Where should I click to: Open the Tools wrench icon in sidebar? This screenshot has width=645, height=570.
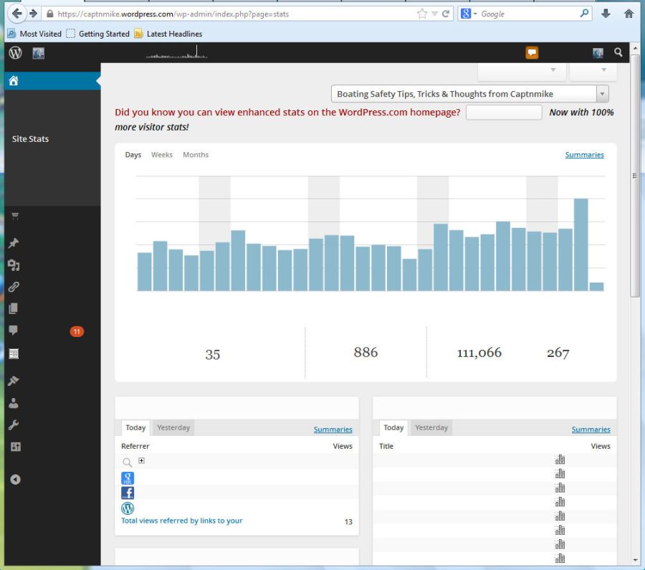(x=14, y=425)
